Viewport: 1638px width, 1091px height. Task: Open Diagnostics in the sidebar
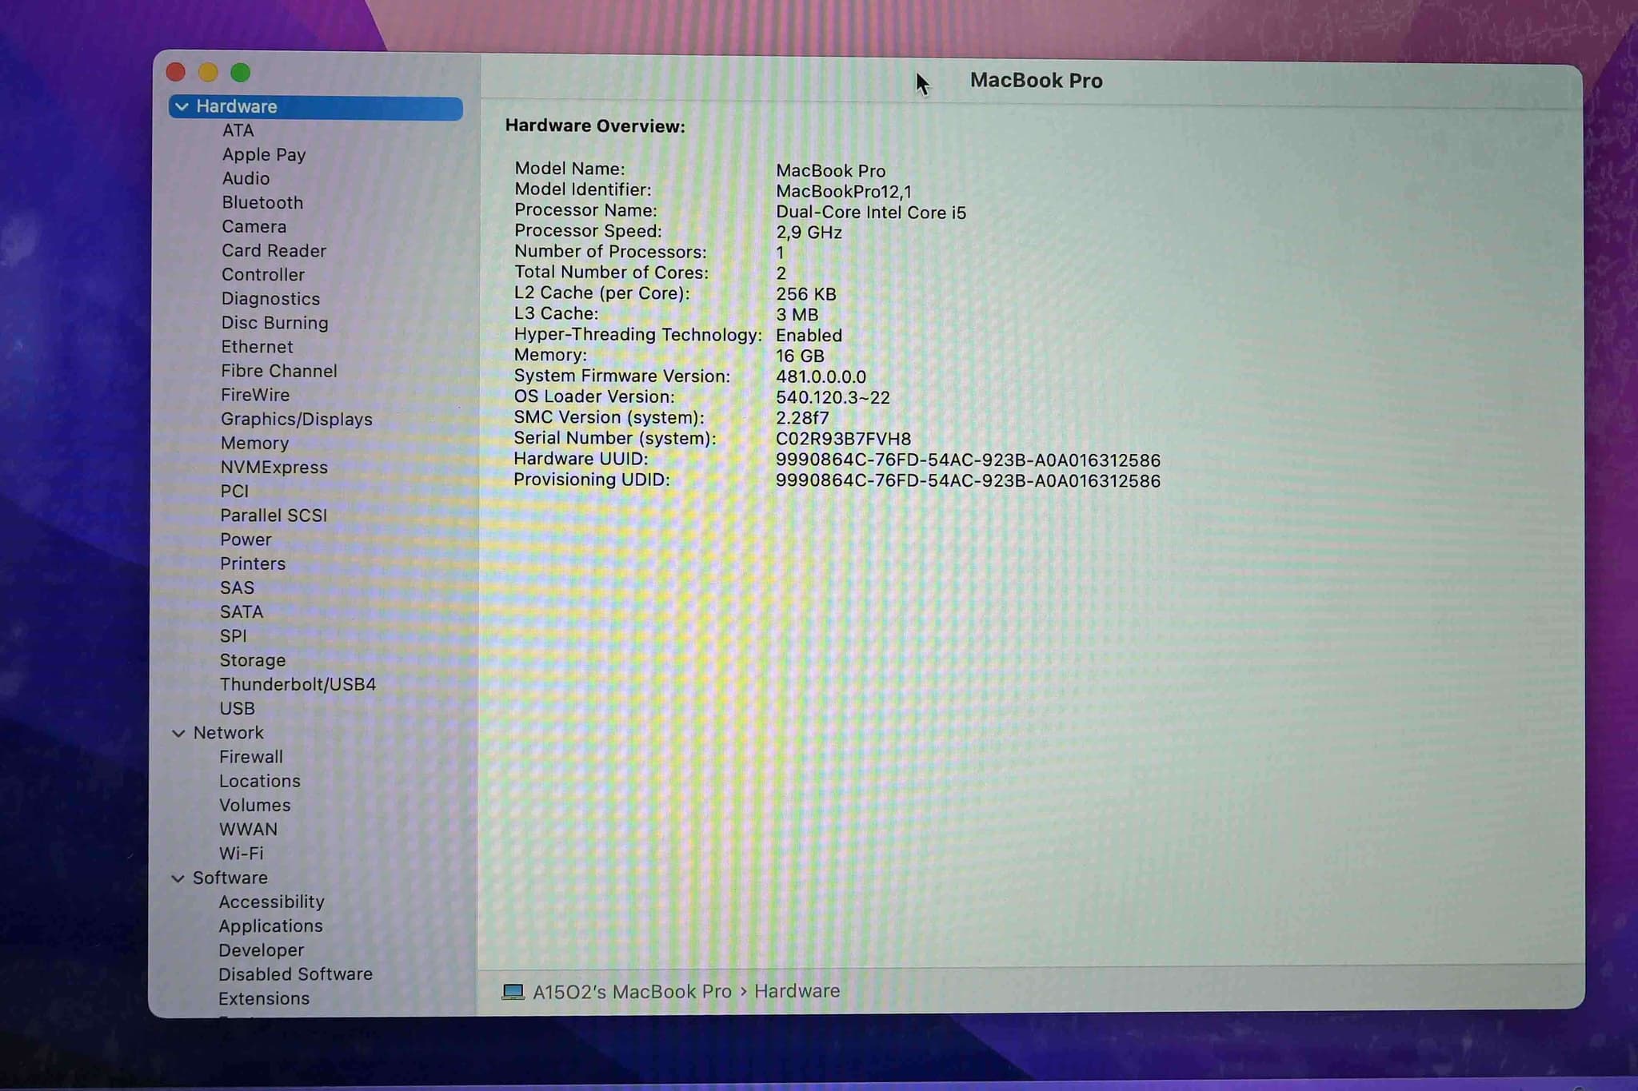click(270, 299)
